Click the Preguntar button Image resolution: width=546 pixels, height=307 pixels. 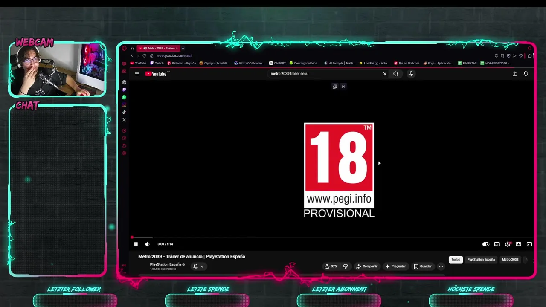point(395,266)
